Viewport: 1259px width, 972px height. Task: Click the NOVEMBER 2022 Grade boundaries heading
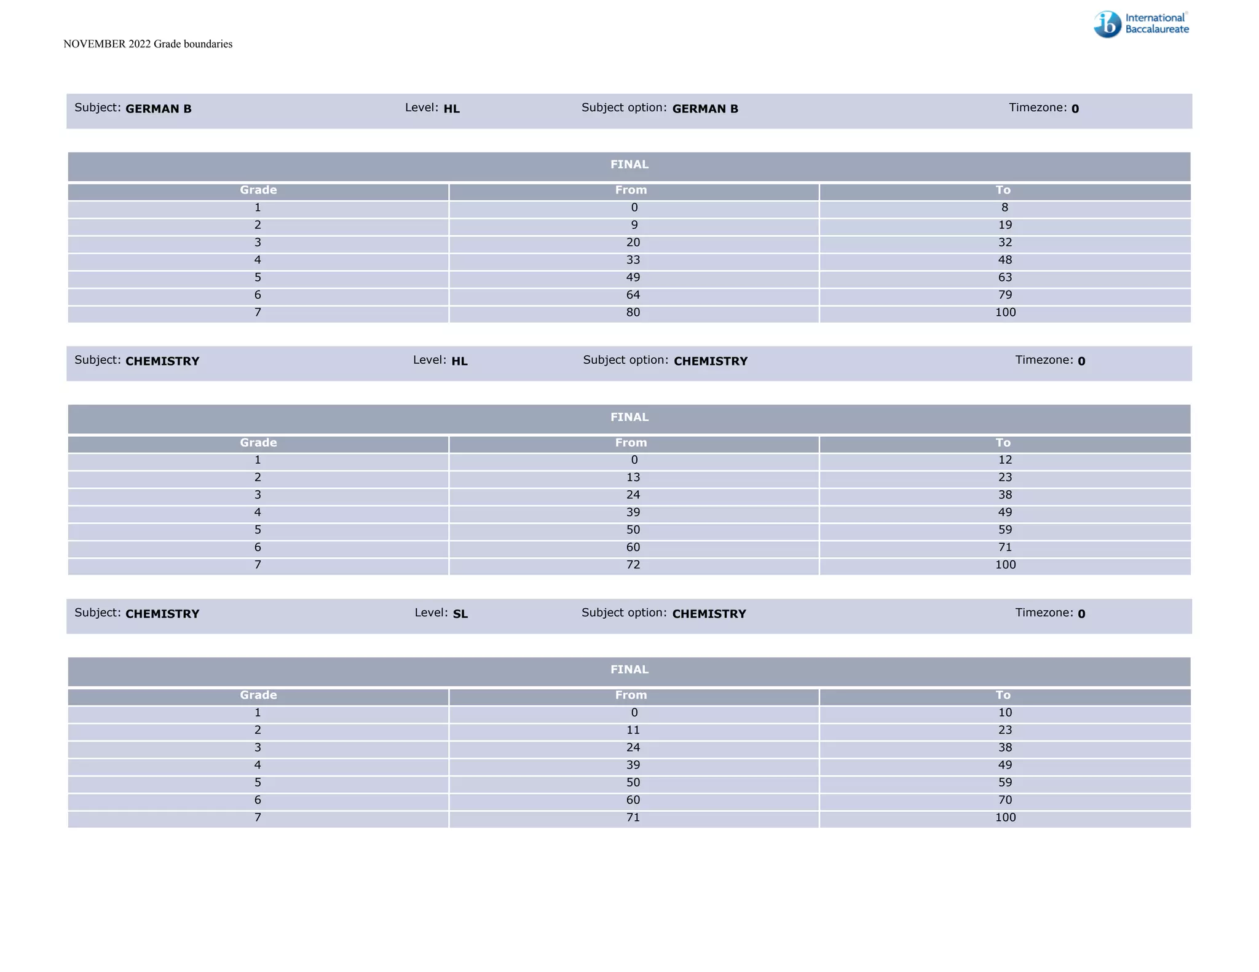pos(148,44)
